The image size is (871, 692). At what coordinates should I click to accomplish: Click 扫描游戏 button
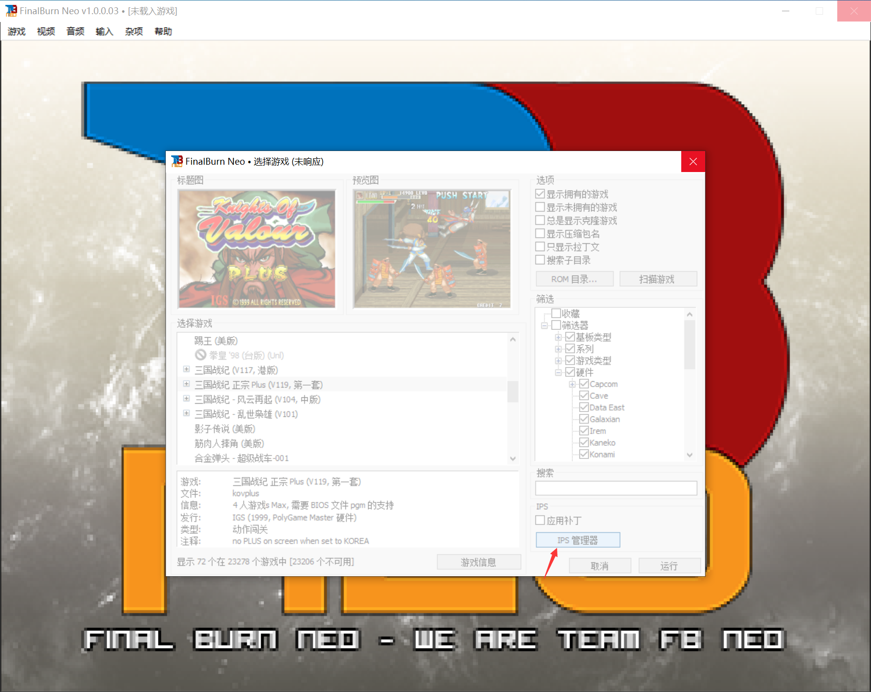658,279
